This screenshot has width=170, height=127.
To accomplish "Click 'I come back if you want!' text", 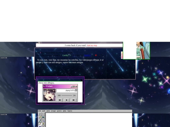I will [76, 45].
